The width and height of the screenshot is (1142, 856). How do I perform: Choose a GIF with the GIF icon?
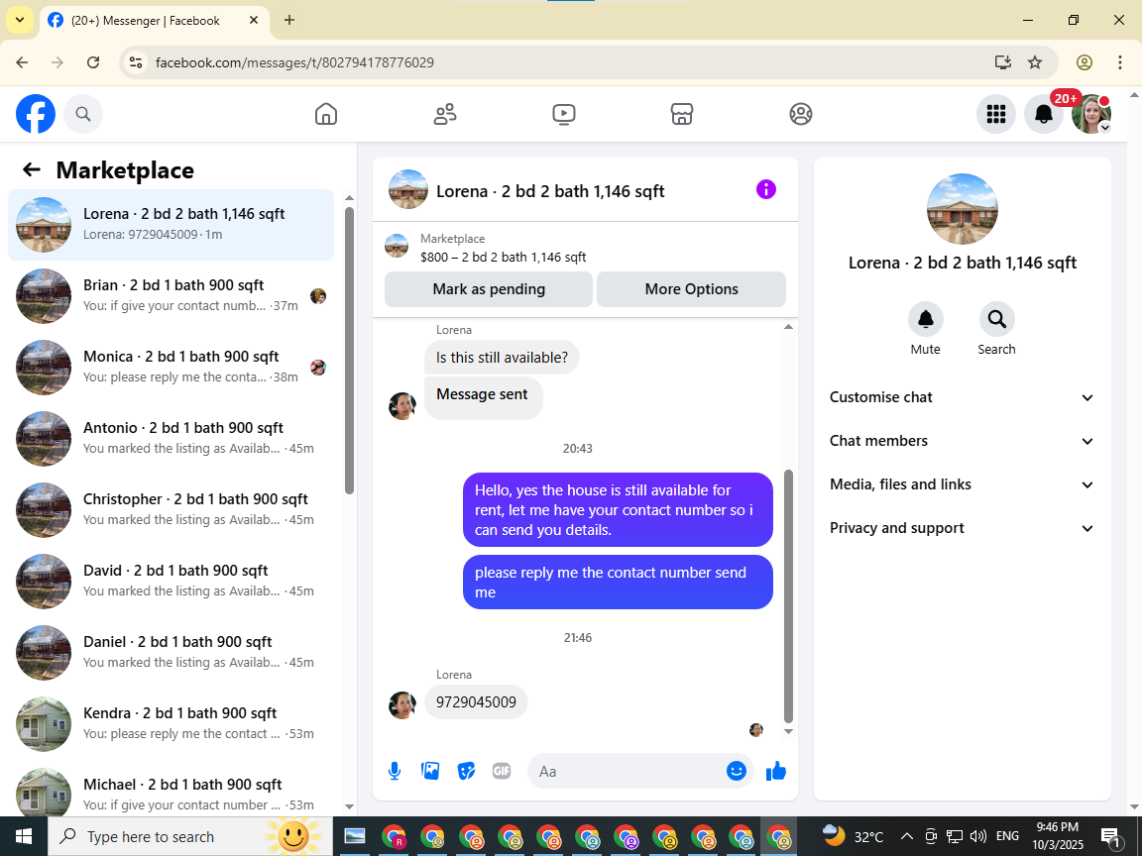click(x=502, y=771)
